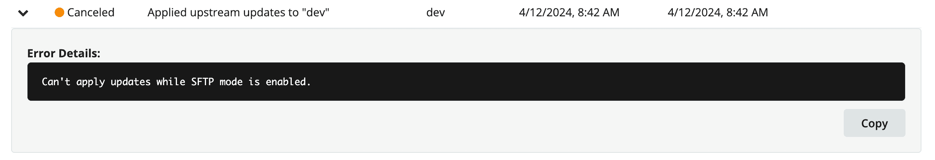Click the word "upstream" in the row description
935x160 pixels.
215,13
